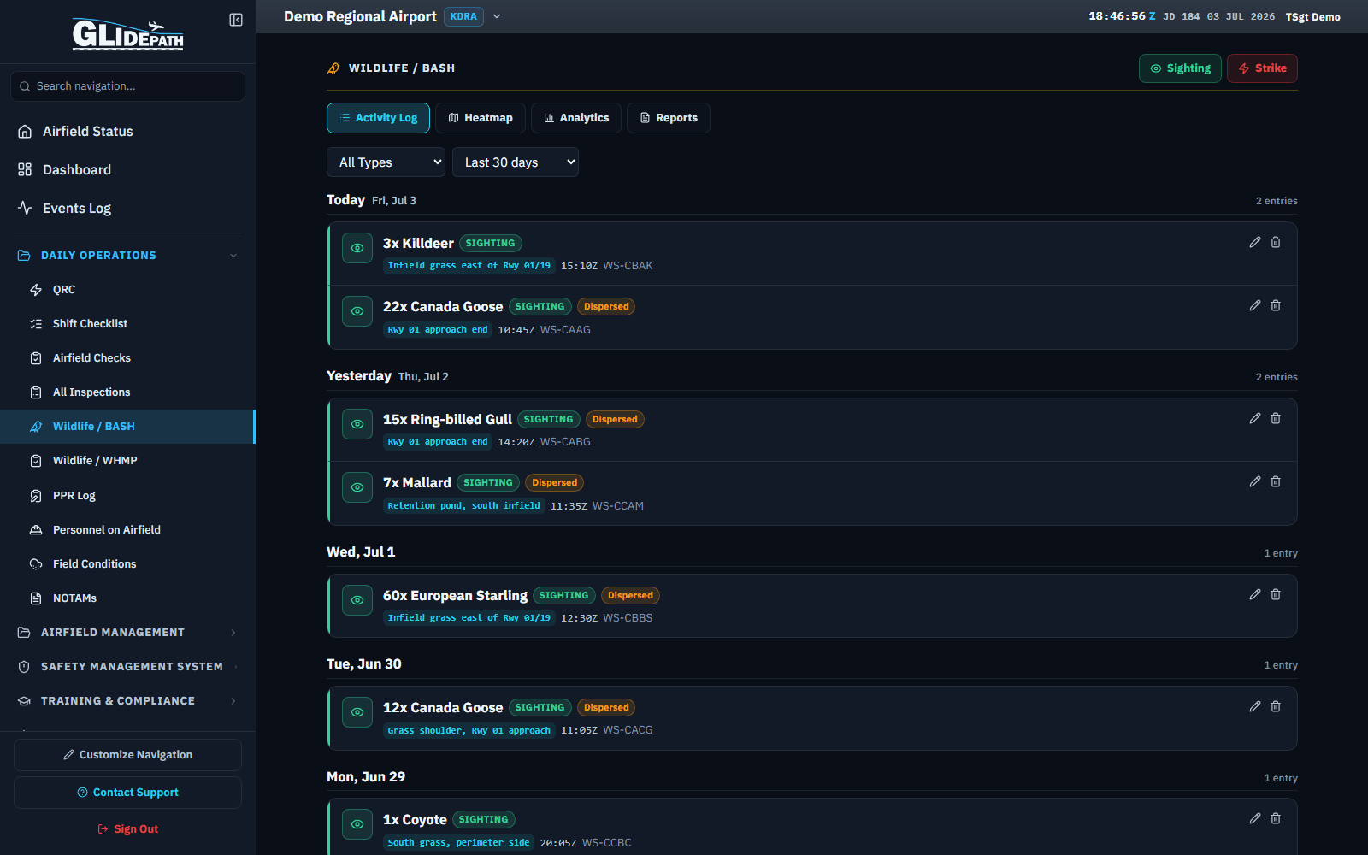This screenshot has height=855, width=1368.
Task: Open the PPR Log page
Action: 127,496
